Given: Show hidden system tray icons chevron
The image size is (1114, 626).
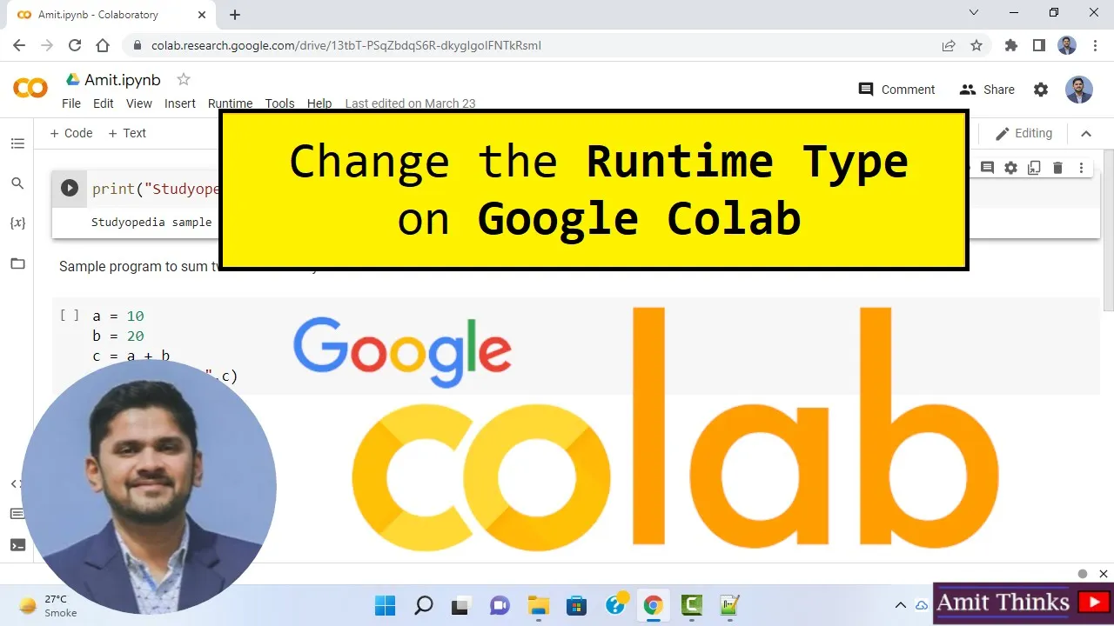Looking at the screenshot, I should 901,605.
